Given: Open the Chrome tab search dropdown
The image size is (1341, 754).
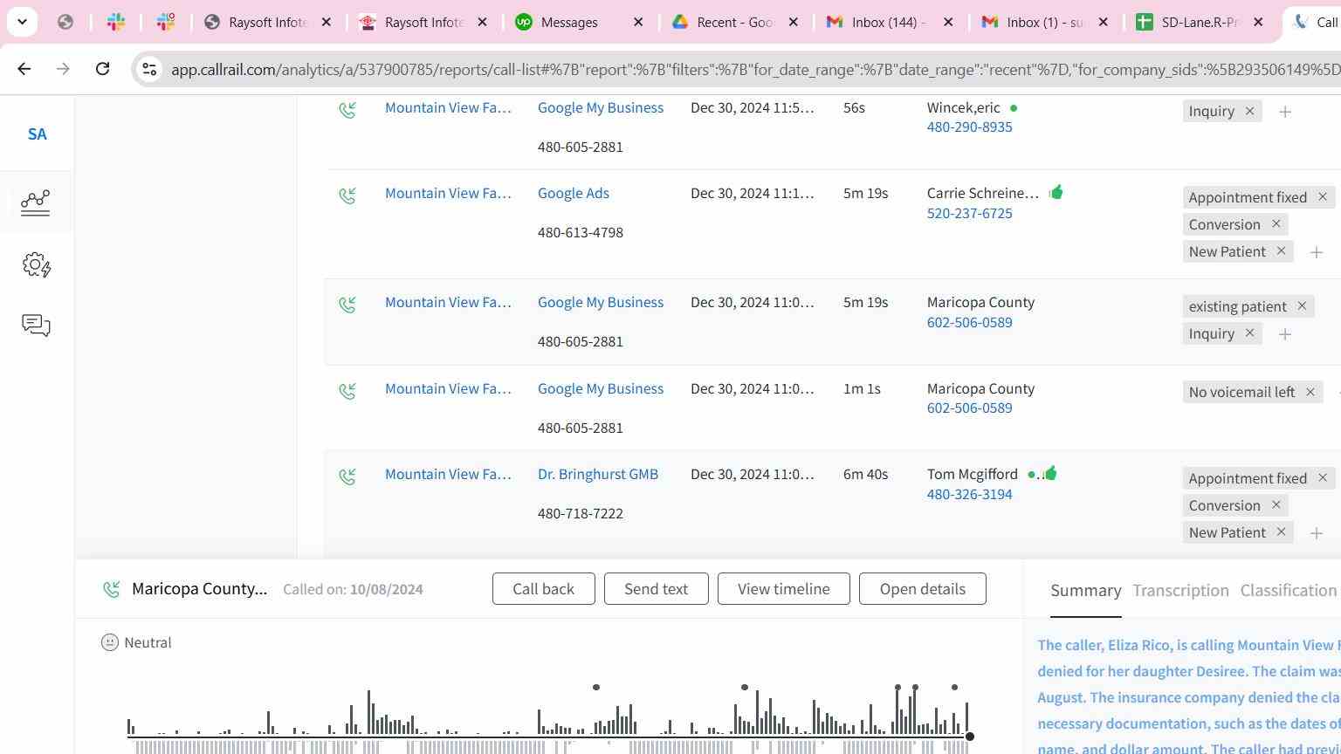Looking at the screenshot, I should [x=22, y=22].
